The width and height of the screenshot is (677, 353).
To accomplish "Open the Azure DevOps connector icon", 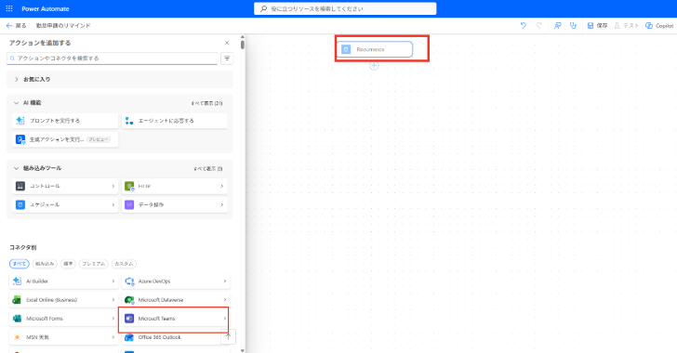I will tap(129, 281).
